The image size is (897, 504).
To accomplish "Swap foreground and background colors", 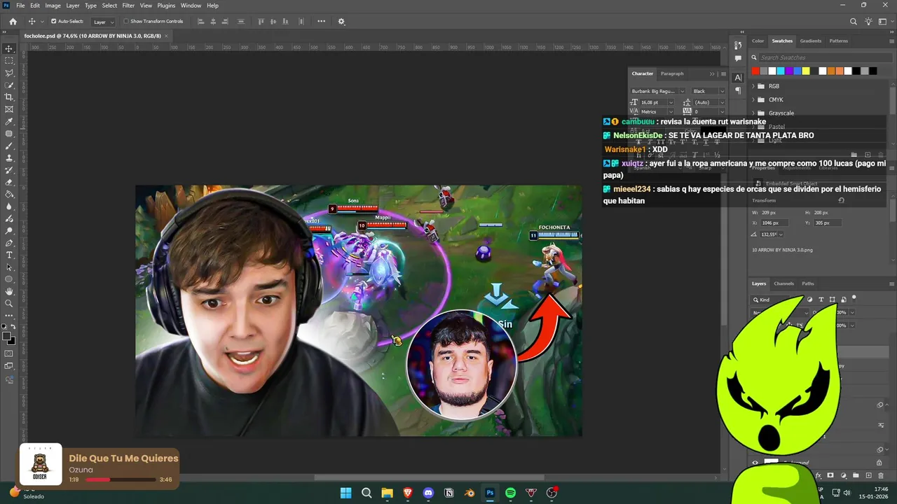I will pyautogui.click(x=13, y=327).
